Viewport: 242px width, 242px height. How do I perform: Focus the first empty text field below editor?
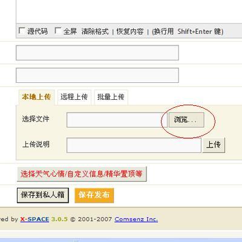click(x=97, y=53)
